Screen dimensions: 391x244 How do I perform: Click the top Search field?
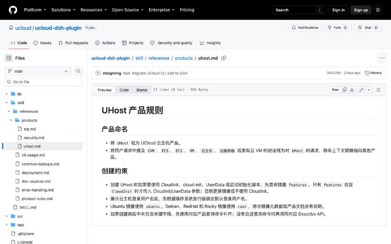click(299, 10)
